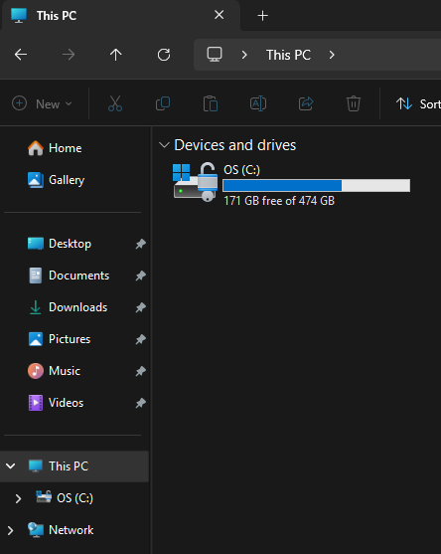Go up one folder level
Viewport: 441px width, 554px height.
[116, 55]
